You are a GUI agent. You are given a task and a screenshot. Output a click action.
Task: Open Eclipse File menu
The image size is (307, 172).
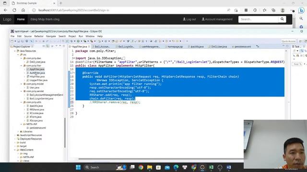pyautogui.click(x=12, y=36)
